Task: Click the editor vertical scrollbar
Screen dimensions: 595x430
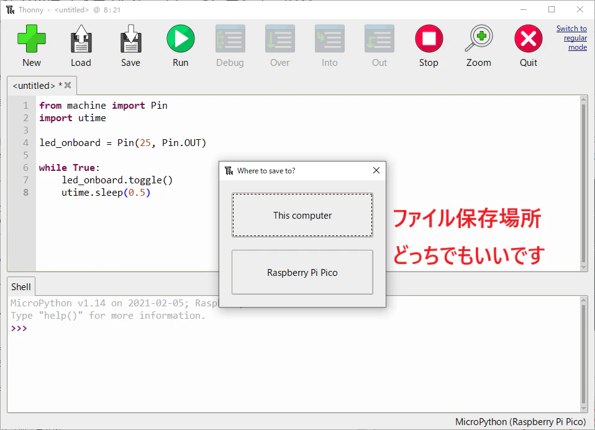Action: (584, 183)
